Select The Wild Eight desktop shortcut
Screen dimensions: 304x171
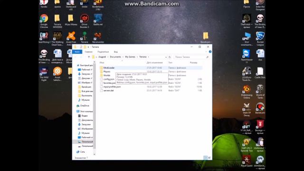44,74
